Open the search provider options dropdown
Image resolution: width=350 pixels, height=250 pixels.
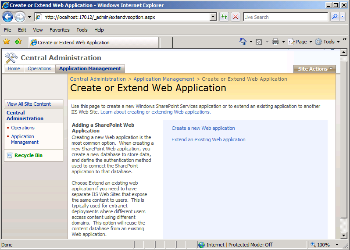[x=343, y=17]
